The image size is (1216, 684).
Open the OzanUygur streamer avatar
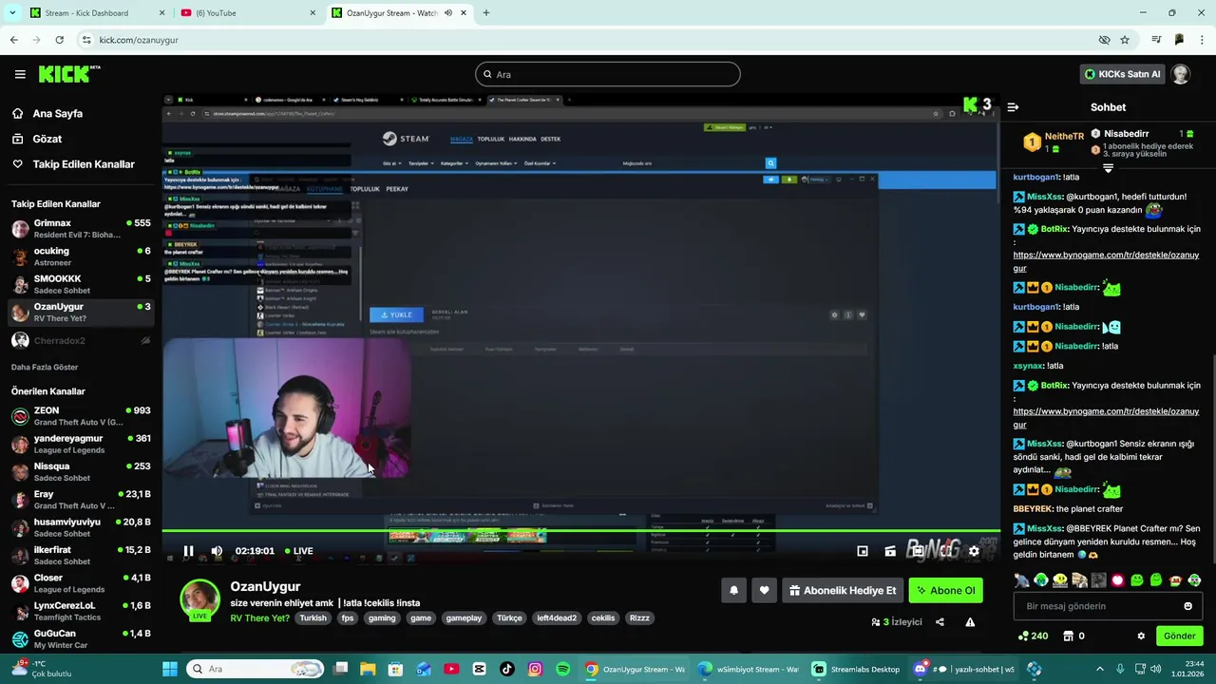point(199,599)
